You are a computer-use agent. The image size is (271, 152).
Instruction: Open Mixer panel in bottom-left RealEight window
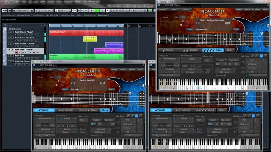tap(123, 69)
